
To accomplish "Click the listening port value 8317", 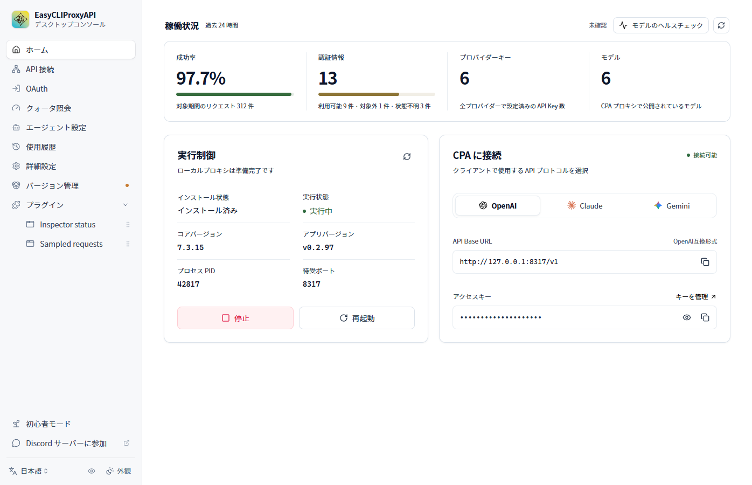I will coord(311,284).
